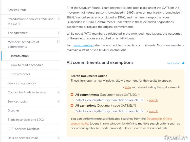This screenshot has height=142, width=190.
Task: Go to Services negotiations page
Action: [x=22, y=83]
